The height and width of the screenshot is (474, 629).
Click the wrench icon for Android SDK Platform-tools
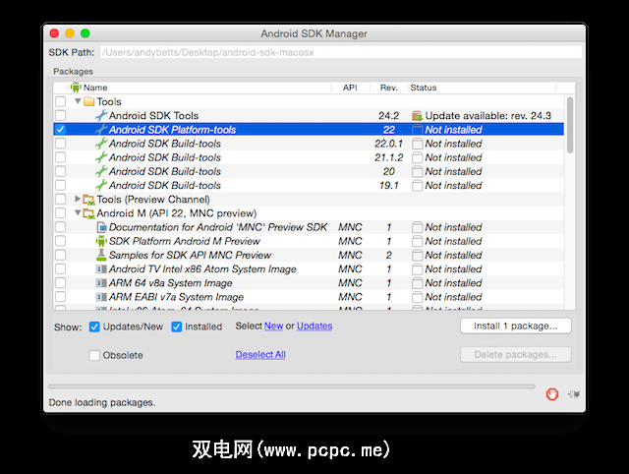coord(101,129)
